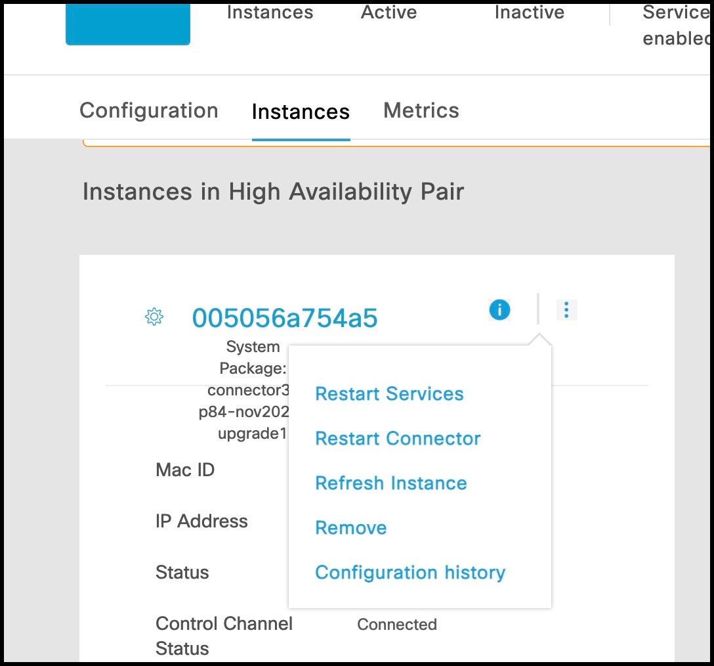Screen dimensions: 714x666
Task: Click the blue rectangle at top left
Action: [128, 23]
